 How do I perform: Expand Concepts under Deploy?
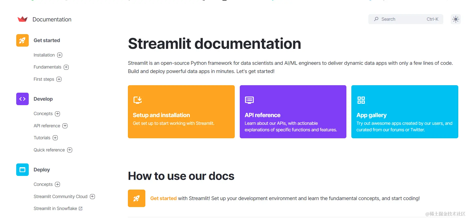[57, 184]
